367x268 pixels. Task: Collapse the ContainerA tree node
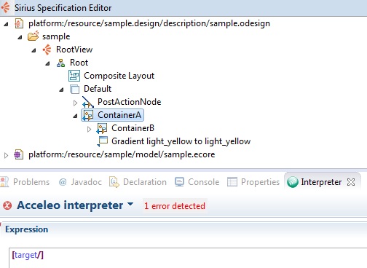click(75, 116)
